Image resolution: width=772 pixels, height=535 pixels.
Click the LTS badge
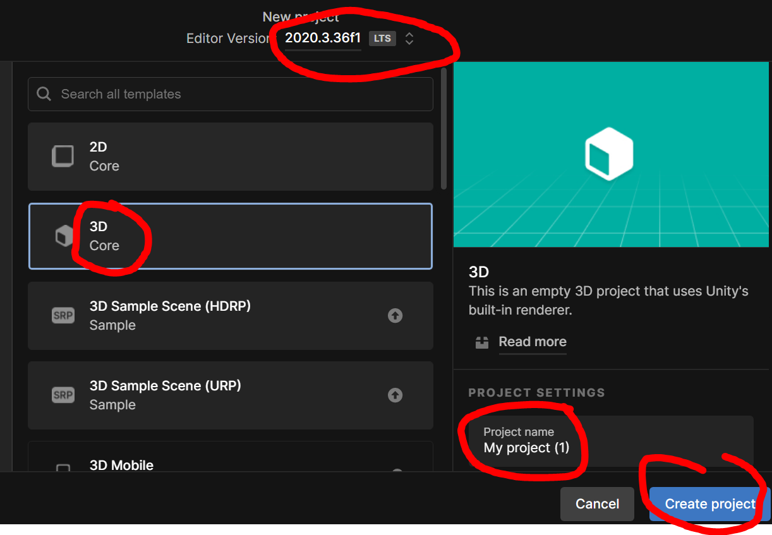tap(382, 39)
